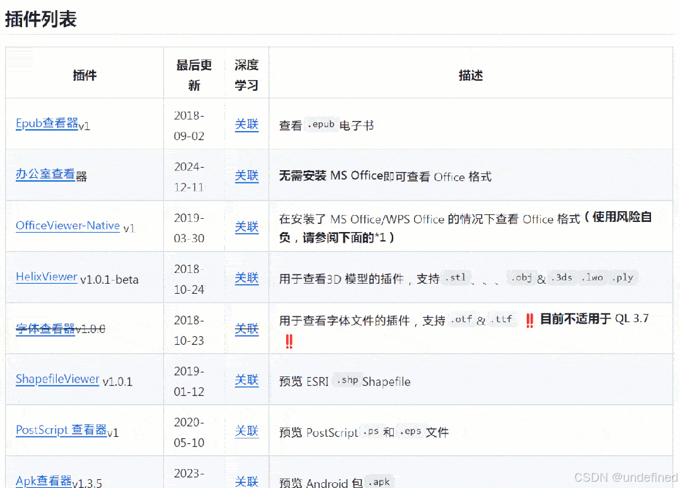Click 关联 link in the Epub查看器 row
The width and height of the screenshot is (680, 488).
(x=246, y=125)
